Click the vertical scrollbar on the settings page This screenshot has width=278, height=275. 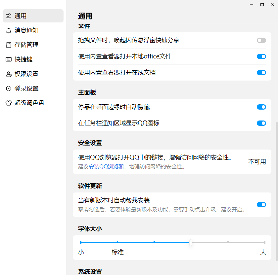[276, 191]
